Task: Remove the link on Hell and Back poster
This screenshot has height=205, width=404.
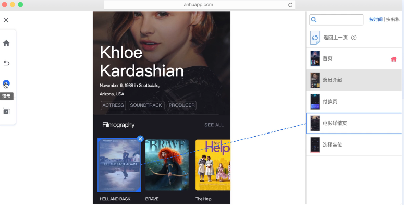Action: point(140,139)
